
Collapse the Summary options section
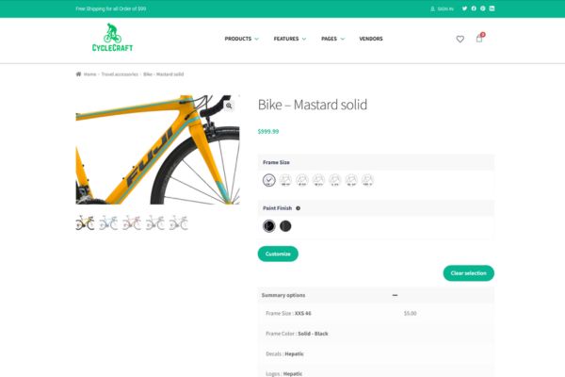[395, 295]
